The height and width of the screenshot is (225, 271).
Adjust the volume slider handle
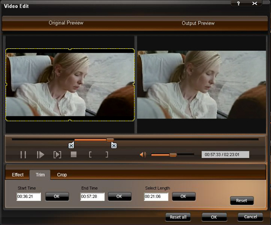coord(173,155)
